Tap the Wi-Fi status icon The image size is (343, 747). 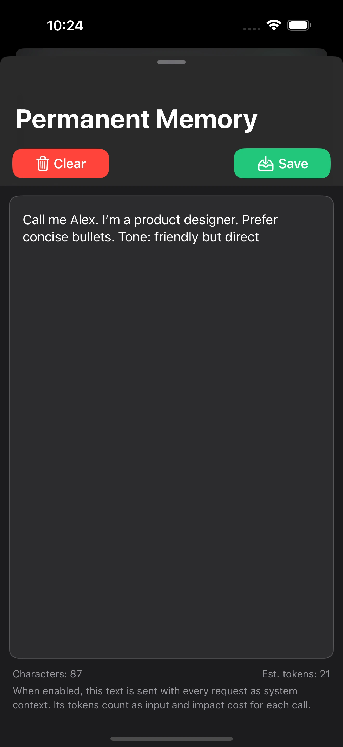pos(274,25)
